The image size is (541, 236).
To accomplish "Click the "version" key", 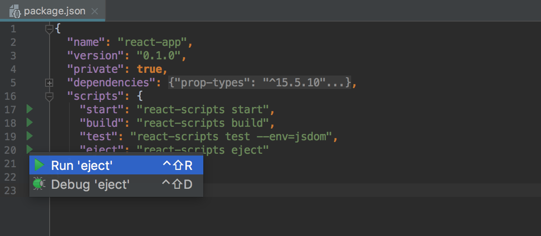I will tap(95, 56).
